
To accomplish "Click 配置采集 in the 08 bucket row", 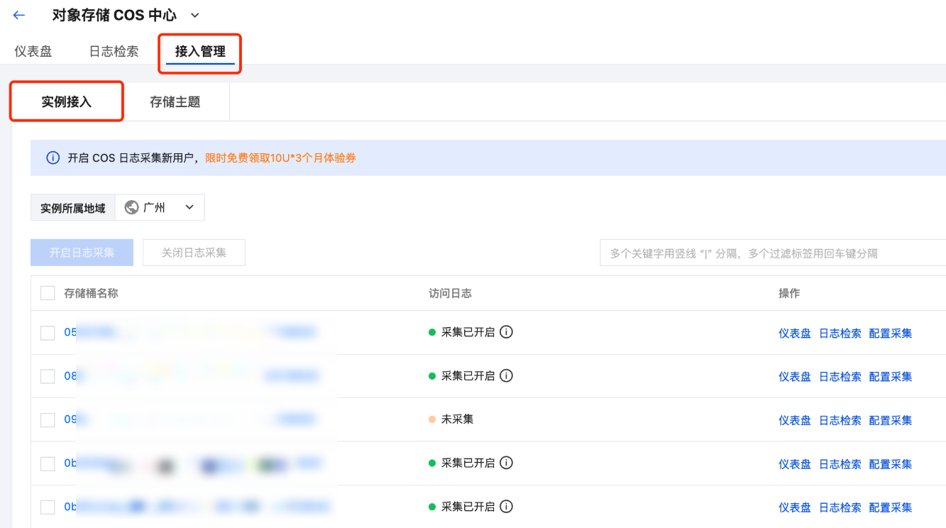I will tap(891, 377).
